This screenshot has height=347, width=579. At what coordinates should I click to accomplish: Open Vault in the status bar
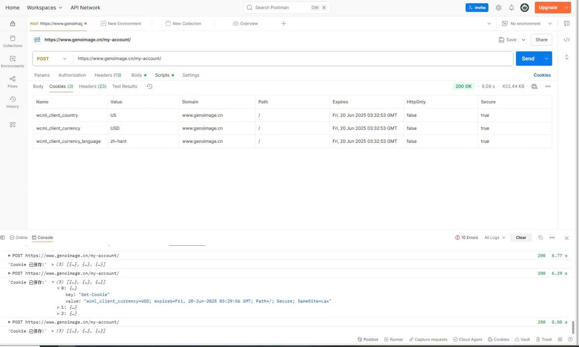click(522, 339)
